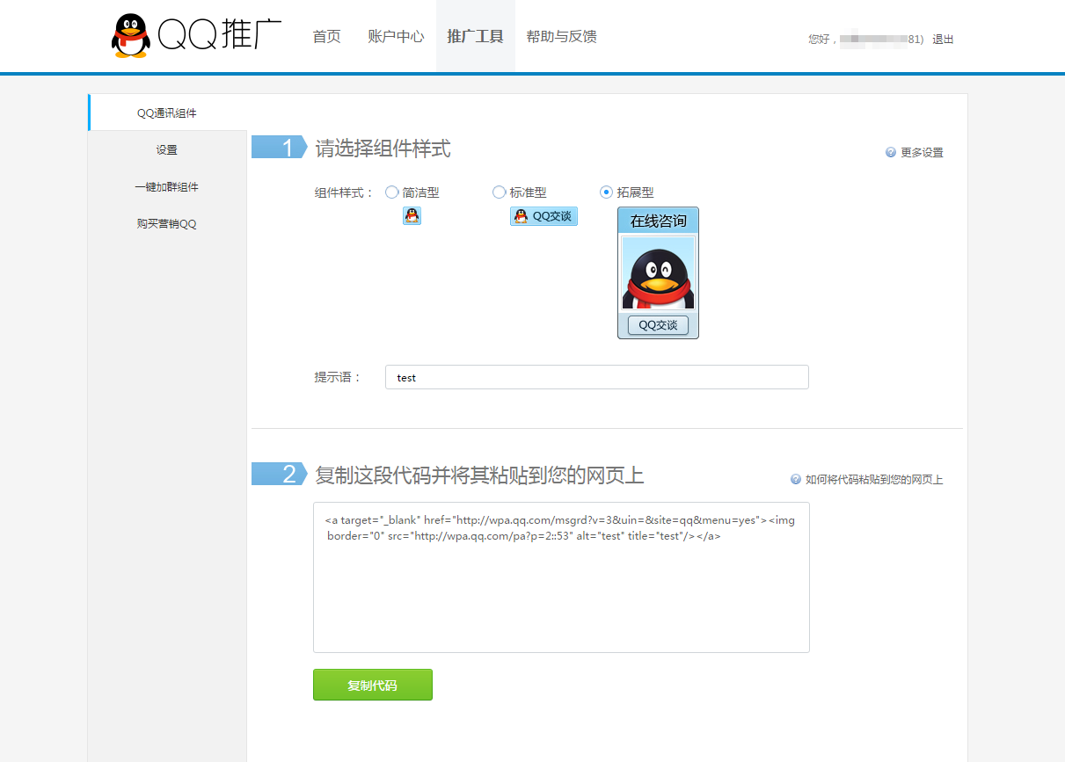1065x762 pixels.
Task: Click the small penguin icon preview under 简洁型
Action: click(x=412, y=215)
